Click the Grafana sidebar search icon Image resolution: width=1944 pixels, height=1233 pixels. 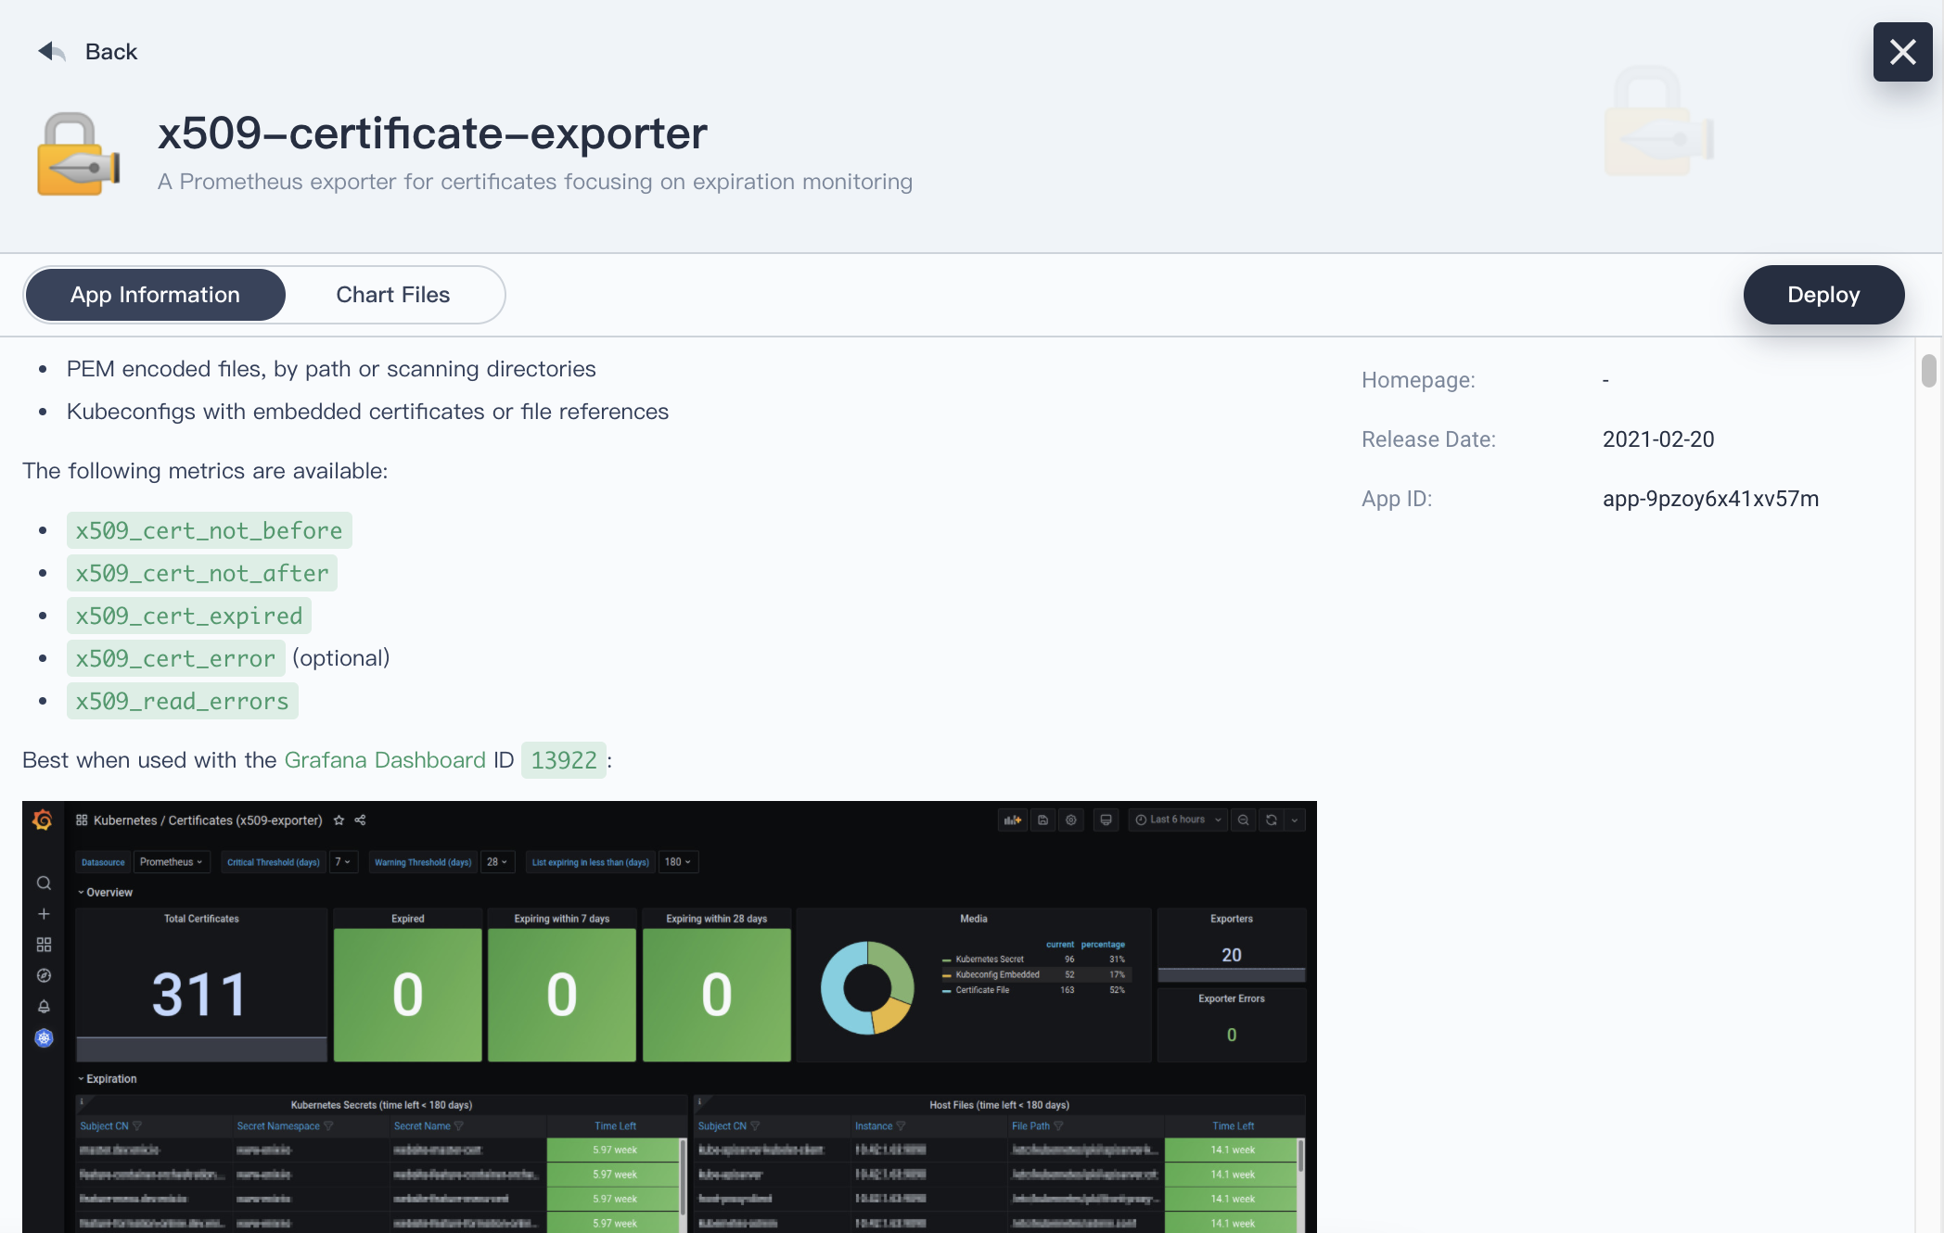pyautogui.click(x=44, y=883)
